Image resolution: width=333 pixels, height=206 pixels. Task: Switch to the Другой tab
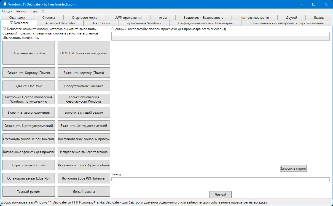292,18
